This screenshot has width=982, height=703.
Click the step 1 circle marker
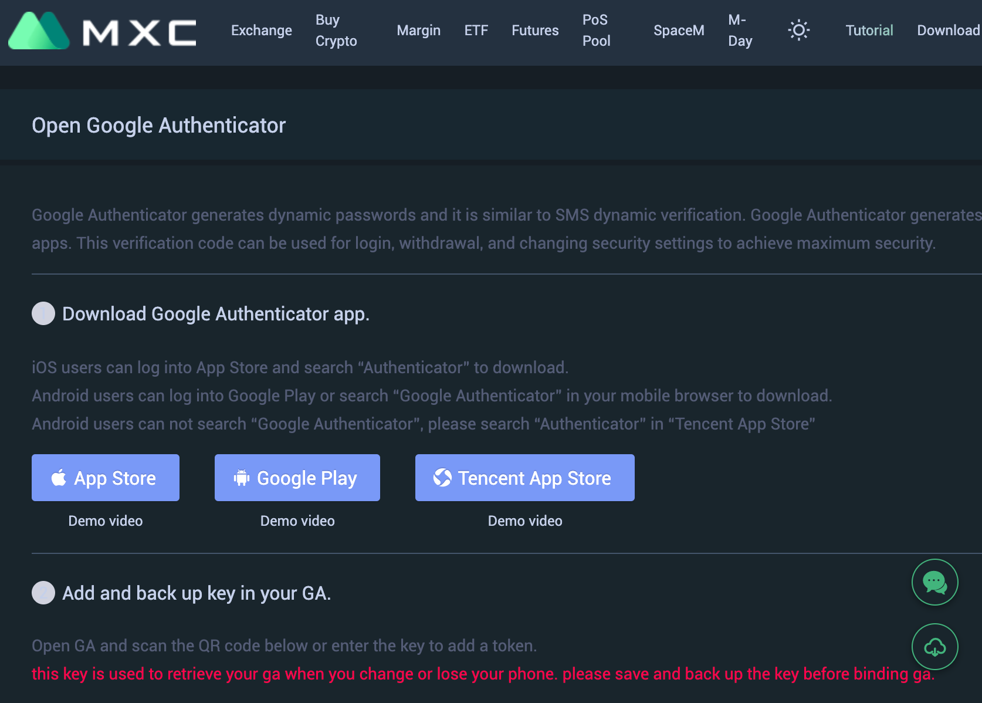43,313
